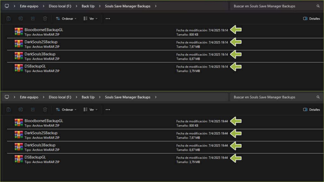Select the WinRAR icon of BloodborneEBackupGL modified 19:14
The width and height of the screenshot is (324, 182).
[x=19, y=32]
